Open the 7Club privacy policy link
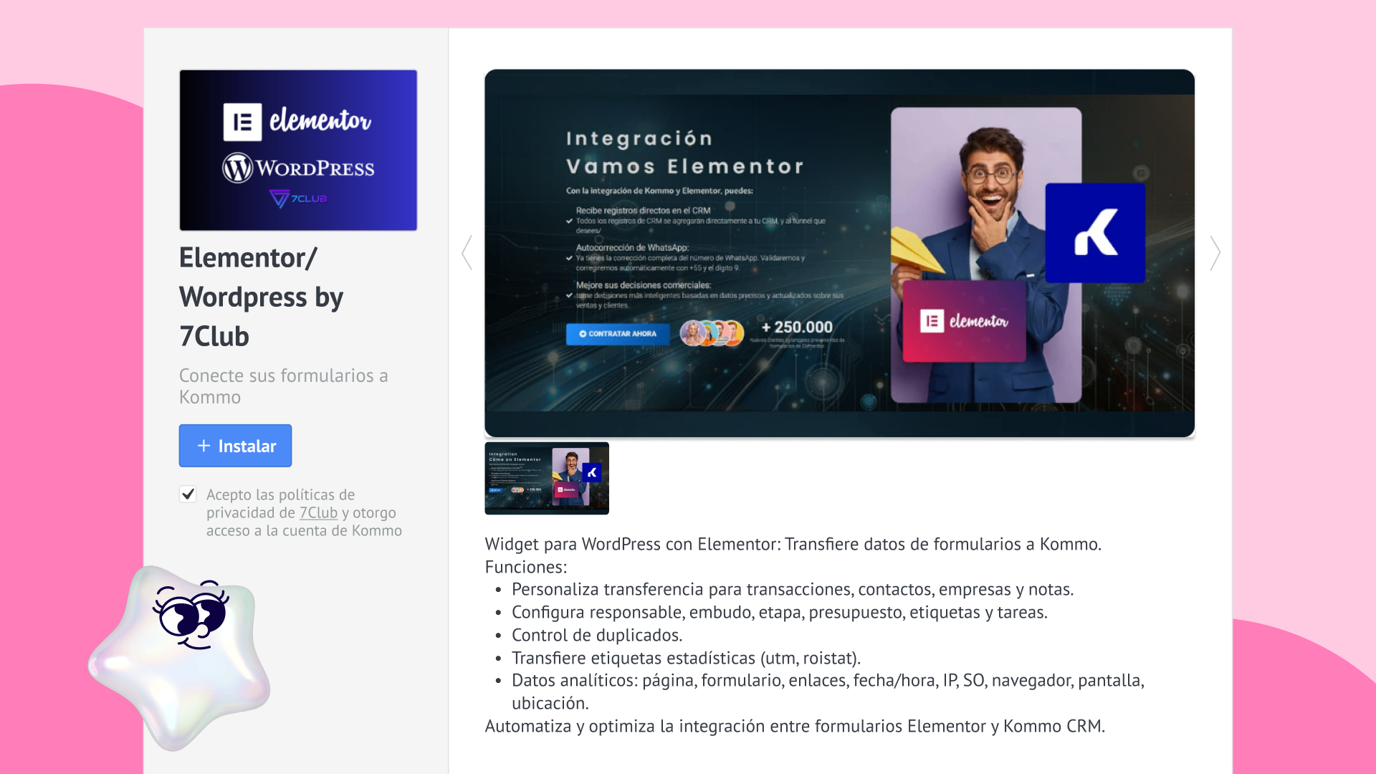This screenshot has height=774, width=1376. pyautogui.click(x=318, y=513)
